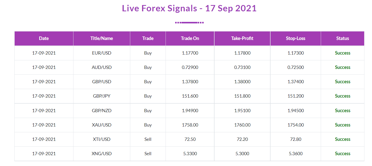Screen dimensions: 372x166
Task: Select the Take-Profit column header
Action: [242, 38]
